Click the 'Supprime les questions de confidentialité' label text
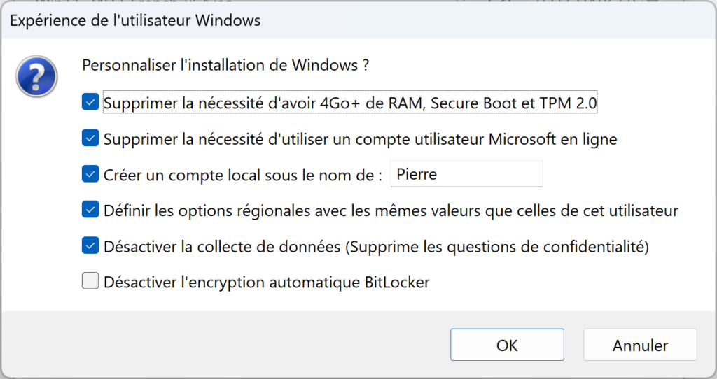Screen dimensions: 717x379 (497, 247)
